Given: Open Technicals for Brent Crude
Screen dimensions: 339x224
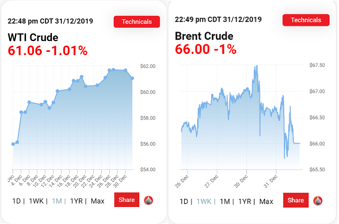Looking at the screenshot, I should pyautogui.click(x=306, y=20).
